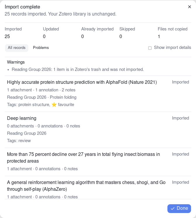Click the review tag under Deep learning
196x218 pixels.
click(24, 141)
